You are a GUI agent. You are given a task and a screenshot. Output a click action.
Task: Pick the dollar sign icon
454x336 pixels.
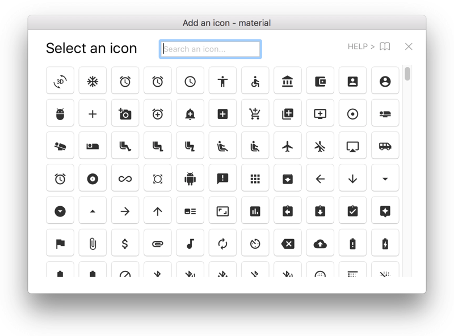(x=125, y=243)
